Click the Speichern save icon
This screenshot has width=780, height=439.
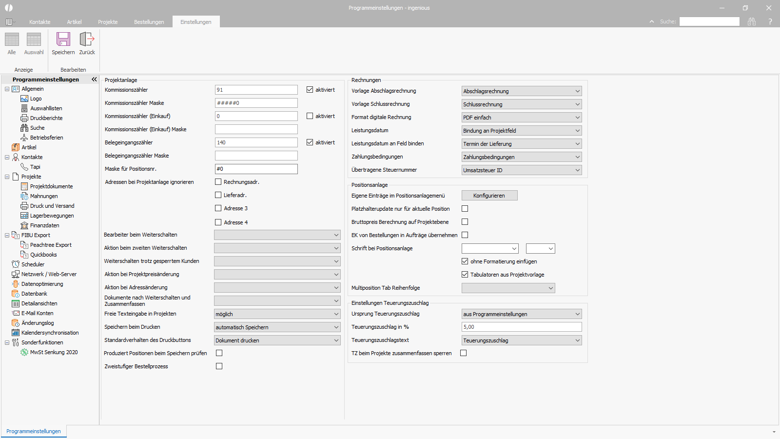tap(63, 40)
